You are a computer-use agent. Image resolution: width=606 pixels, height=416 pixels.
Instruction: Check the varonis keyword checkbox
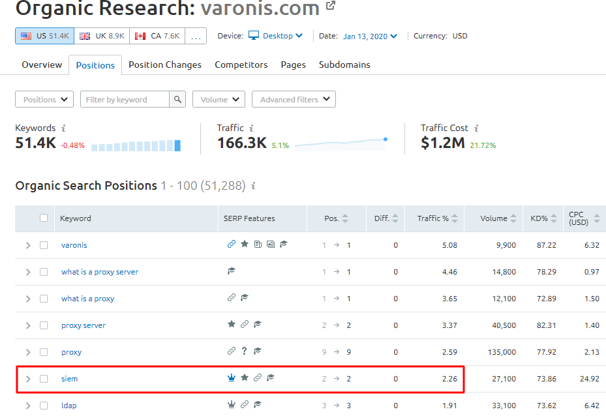(44, 245)
